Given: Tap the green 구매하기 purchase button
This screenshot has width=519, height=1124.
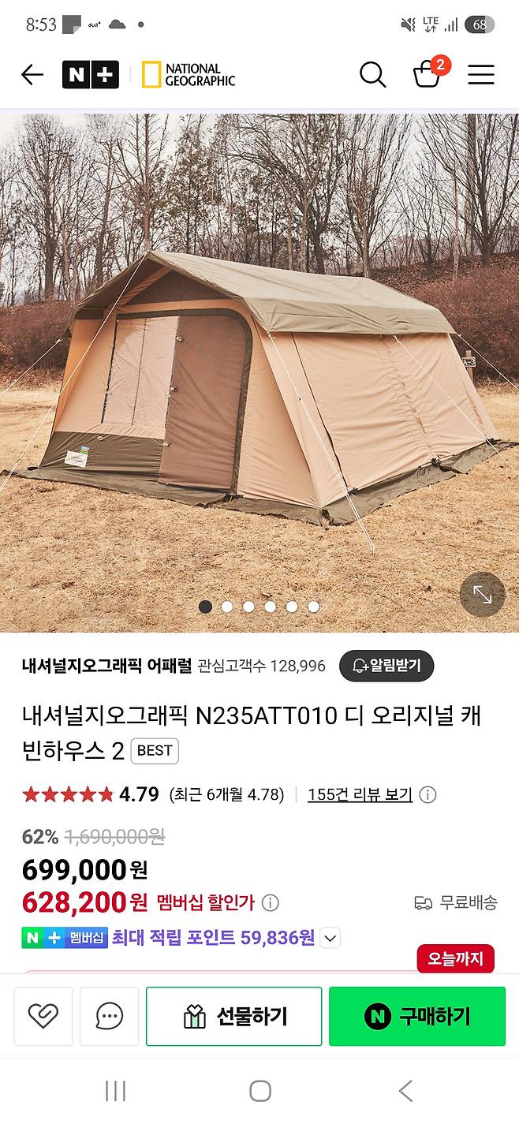Looking at the screenshot, I should pyautogui.click(x=417, y=1016).
